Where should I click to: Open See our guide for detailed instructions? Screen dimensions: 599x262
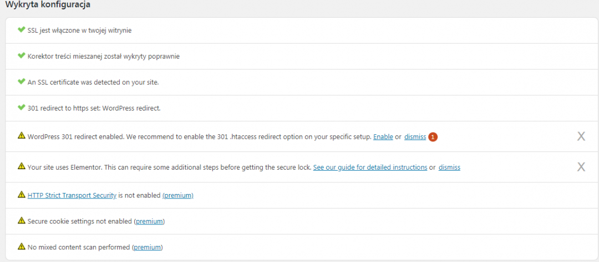tap(370, 167)
